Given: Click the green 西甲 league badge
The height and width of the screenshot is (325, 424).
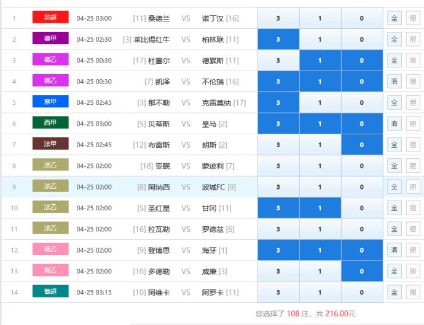Looking at the screenshot, I should 50,123.
